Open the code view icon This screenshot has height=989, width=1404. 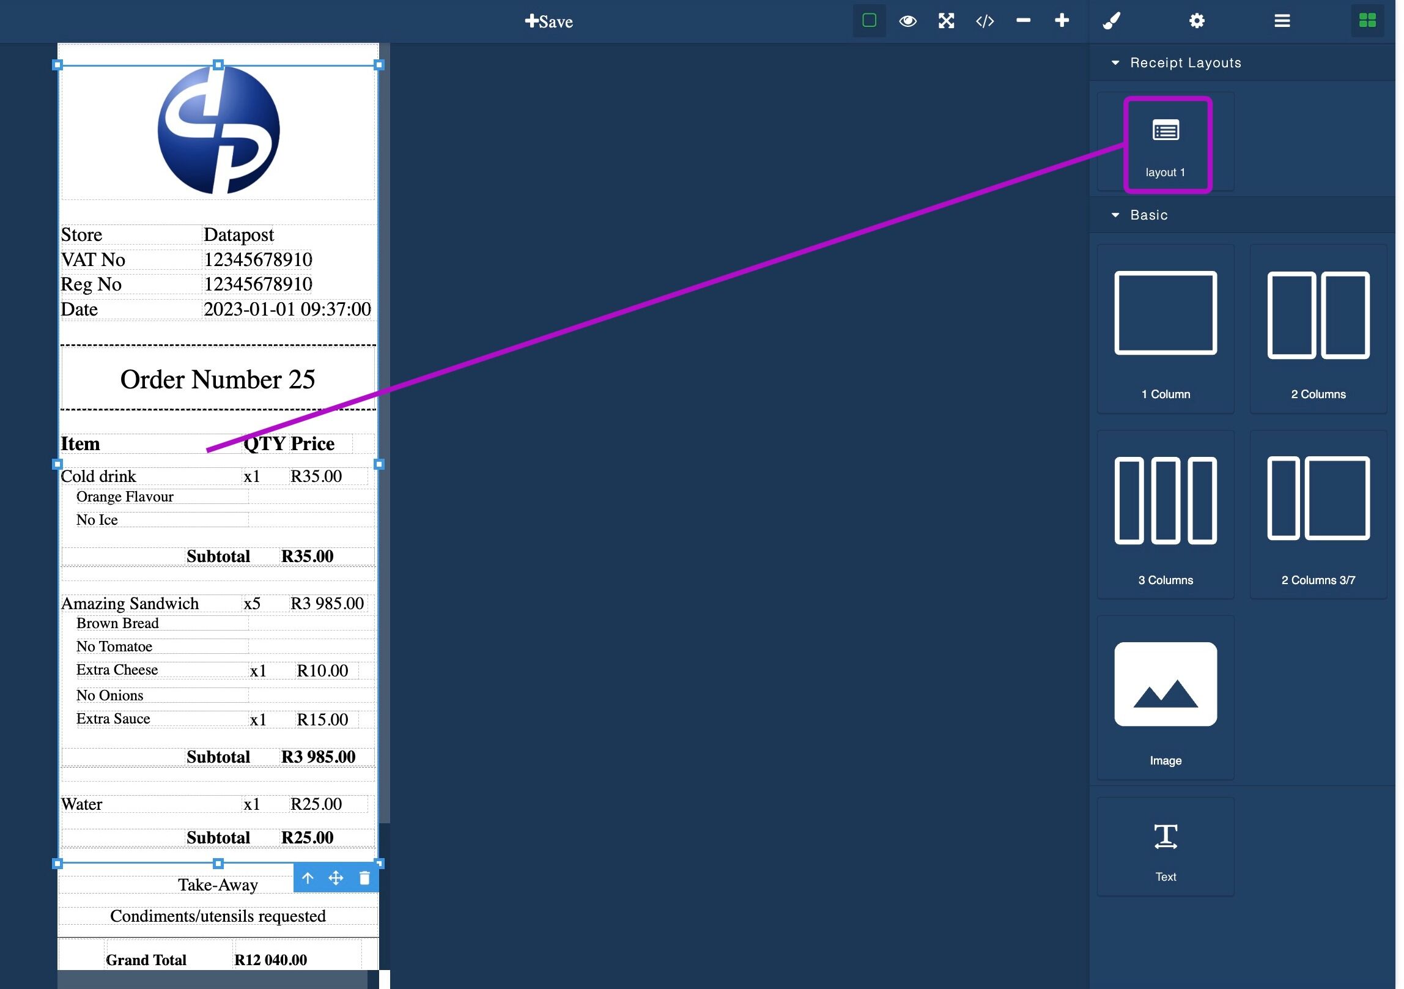(985, 21)
